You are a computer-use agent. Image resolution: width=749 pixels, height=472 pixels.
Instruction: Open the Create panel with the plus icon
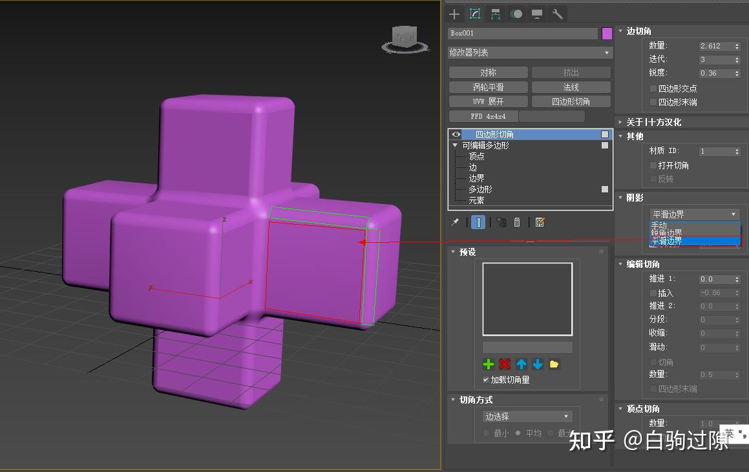coord(453,14)
